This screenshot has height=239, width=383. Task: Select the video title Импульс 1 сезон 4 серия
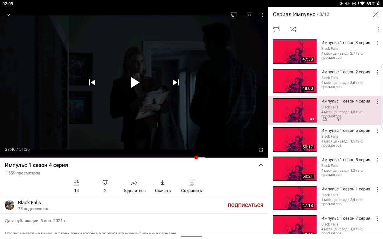click(36, 165)
